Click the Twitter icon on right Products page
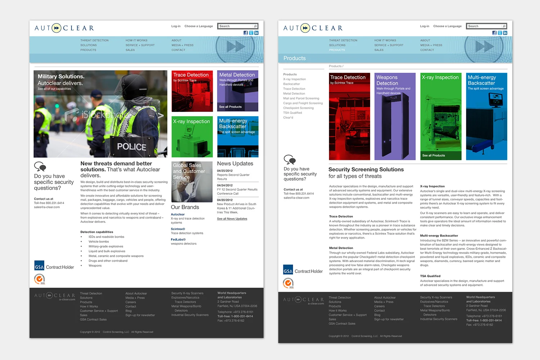This screenshot has width=540, height=360. pos(500,33)
